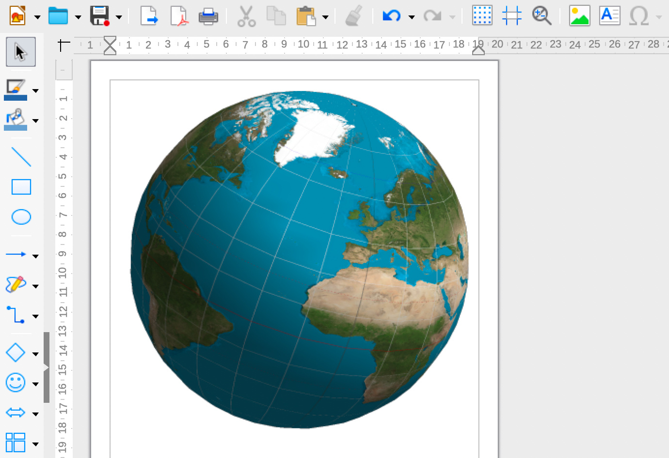Open the Line color dropdown arrow
This screenshot has width=669, height=458.
tap(35, 91)
